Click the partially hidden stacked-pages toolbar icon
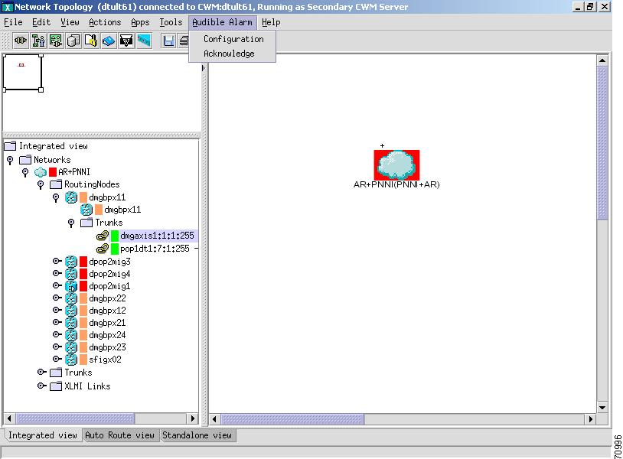 pos(184,41)
